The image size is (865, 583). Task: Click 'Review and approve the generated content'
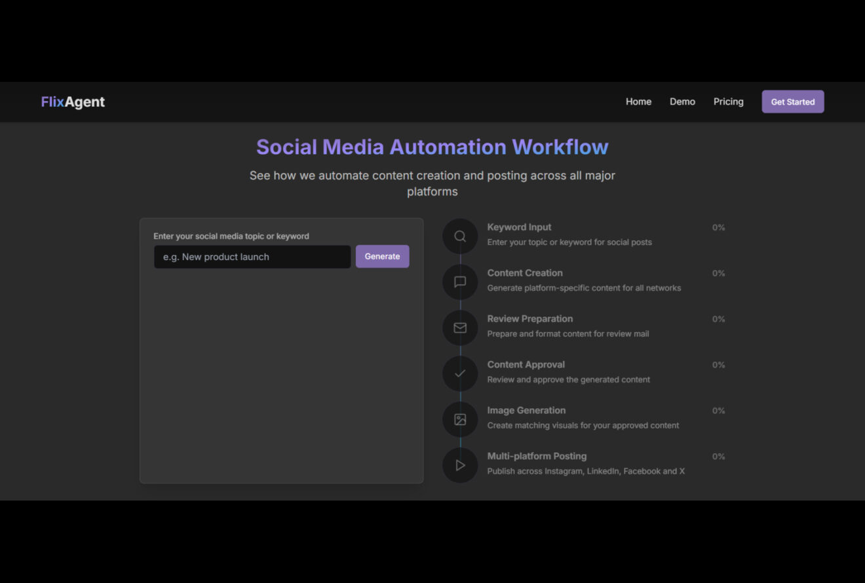point(569,379)
